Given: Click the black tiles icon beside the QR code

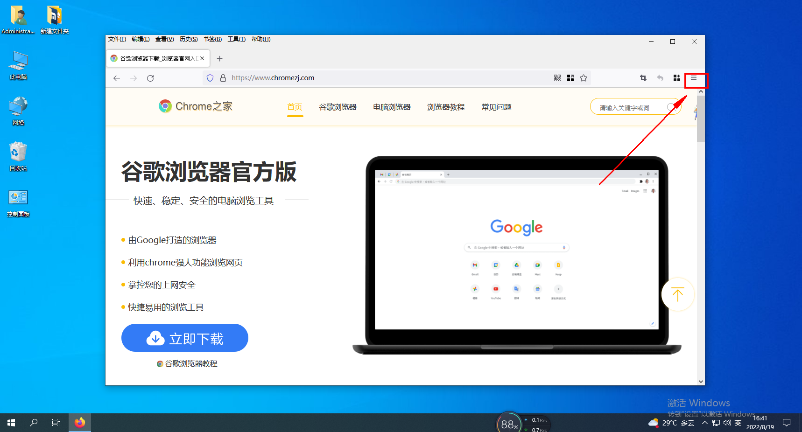Looking at the screenshot, I should [570, 78].
